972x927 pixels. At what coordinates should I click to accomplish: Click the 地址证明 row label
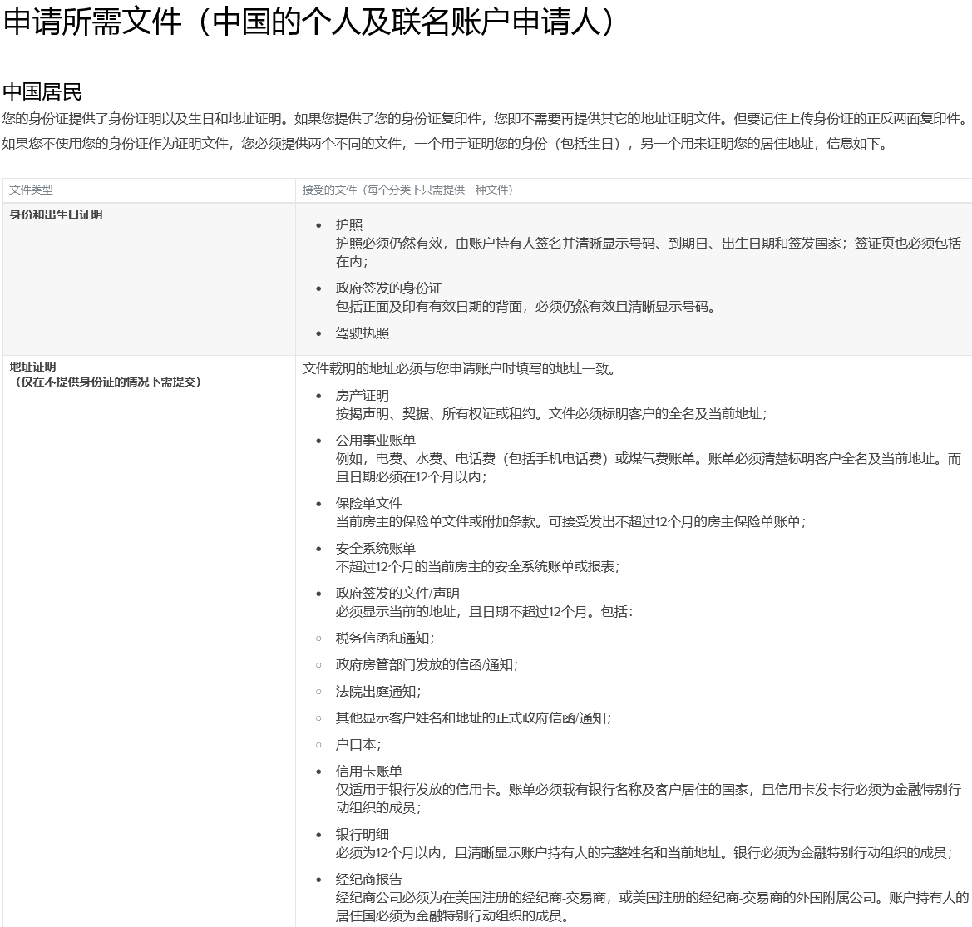[x=33, y=367]
